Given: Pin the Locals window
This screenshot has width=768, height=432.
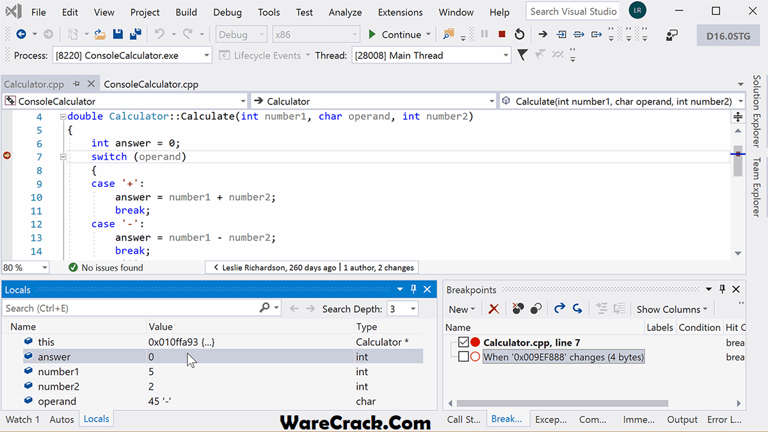Looking at the screenshot, I should pos(413,289).
